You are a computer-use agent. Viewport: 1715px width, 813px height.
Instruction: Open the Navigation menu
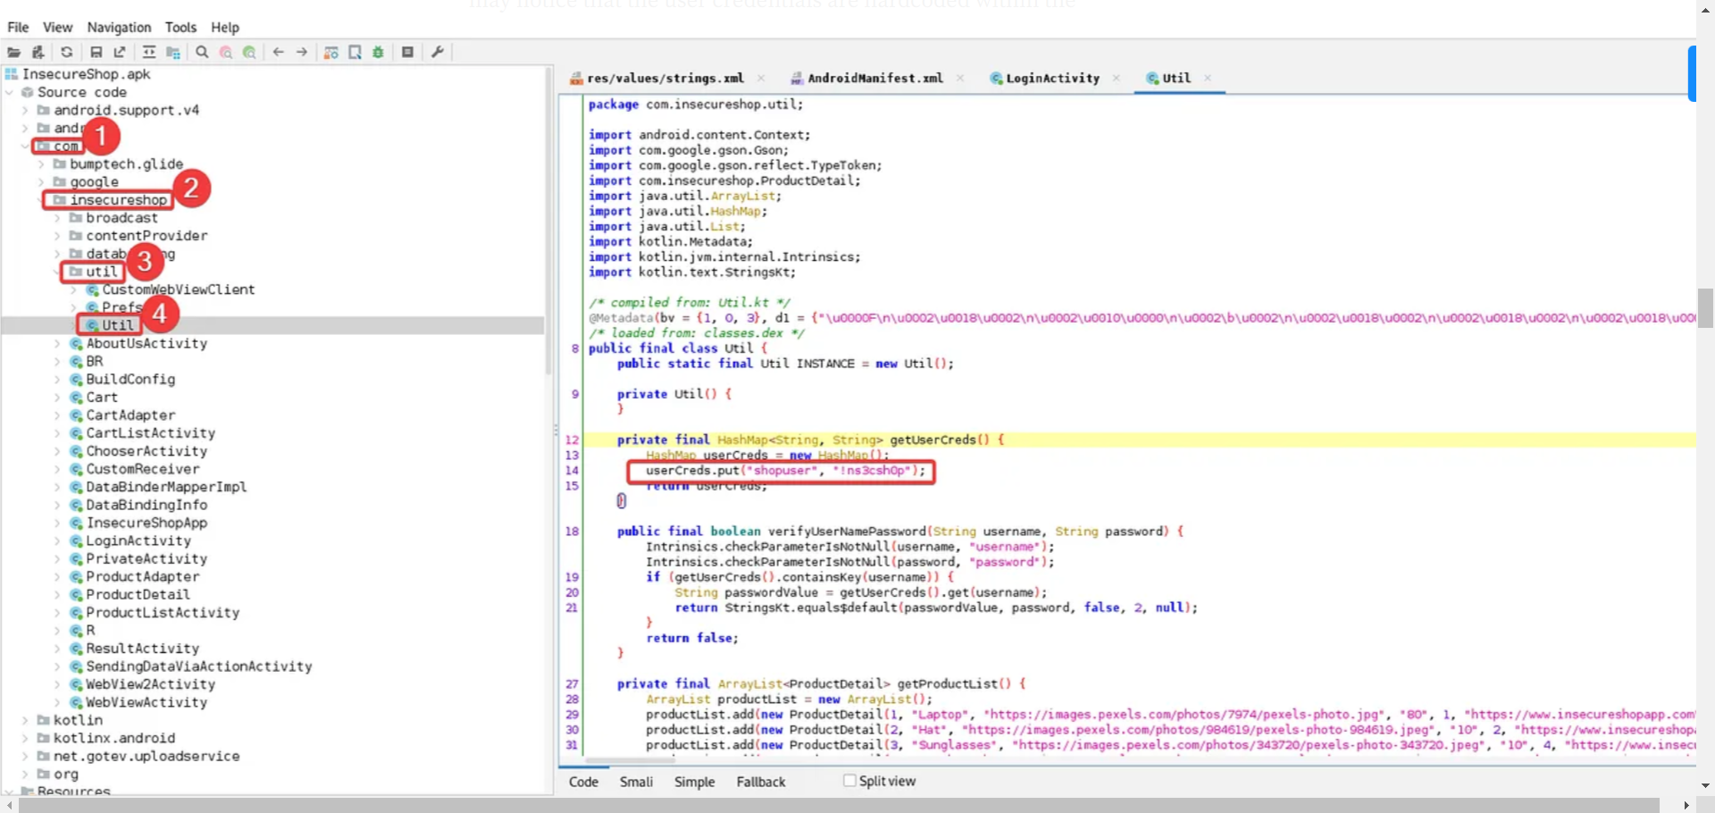click(118, 27)
